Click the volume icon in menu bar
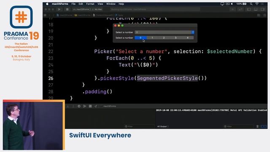 [232, 4]
